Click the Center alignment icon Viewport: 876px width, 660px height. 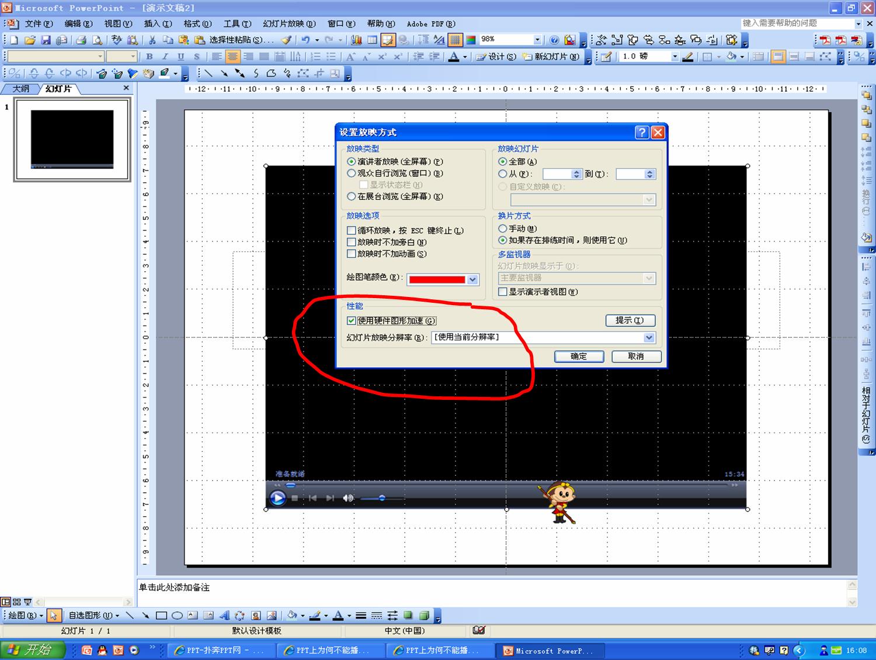(232, 57)
